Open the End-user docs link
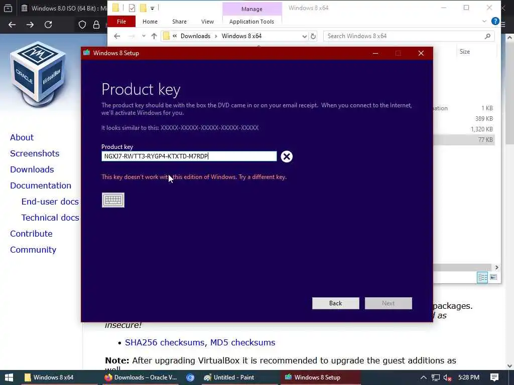 tap(50, 202)
